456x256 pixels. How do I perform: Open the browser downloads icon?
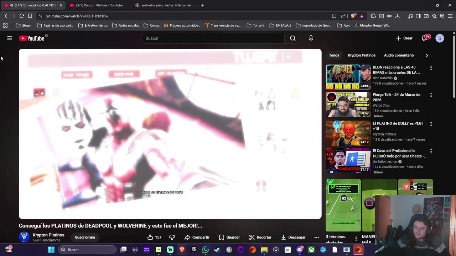(397, 16)
